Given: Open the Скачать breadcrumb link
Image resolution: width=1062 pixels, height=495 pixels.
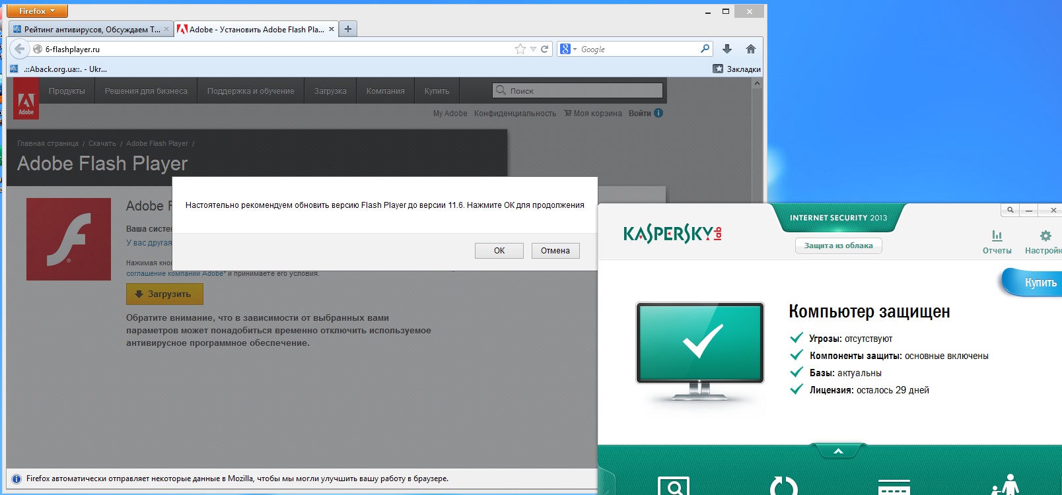Looking at the screenshot, I should pyautogui.click(x=102, y=143).
